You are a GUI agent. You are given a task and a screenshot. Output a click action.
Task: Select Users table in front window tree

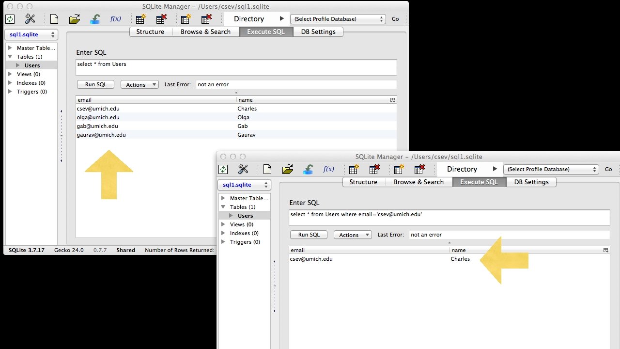(246, 216)
